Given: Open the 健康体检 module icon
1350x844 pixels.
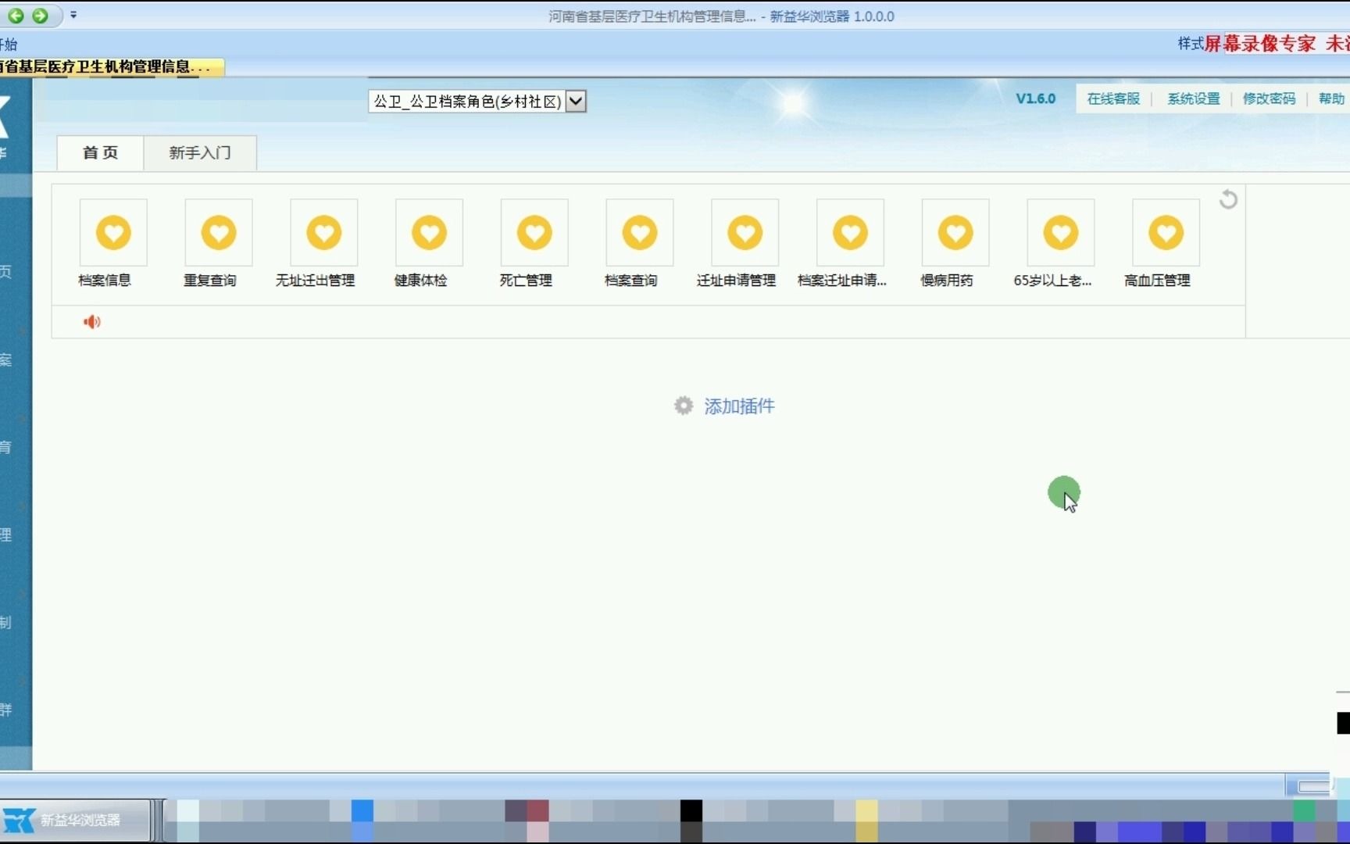Looking at the screenshot, I should point(429,232).
